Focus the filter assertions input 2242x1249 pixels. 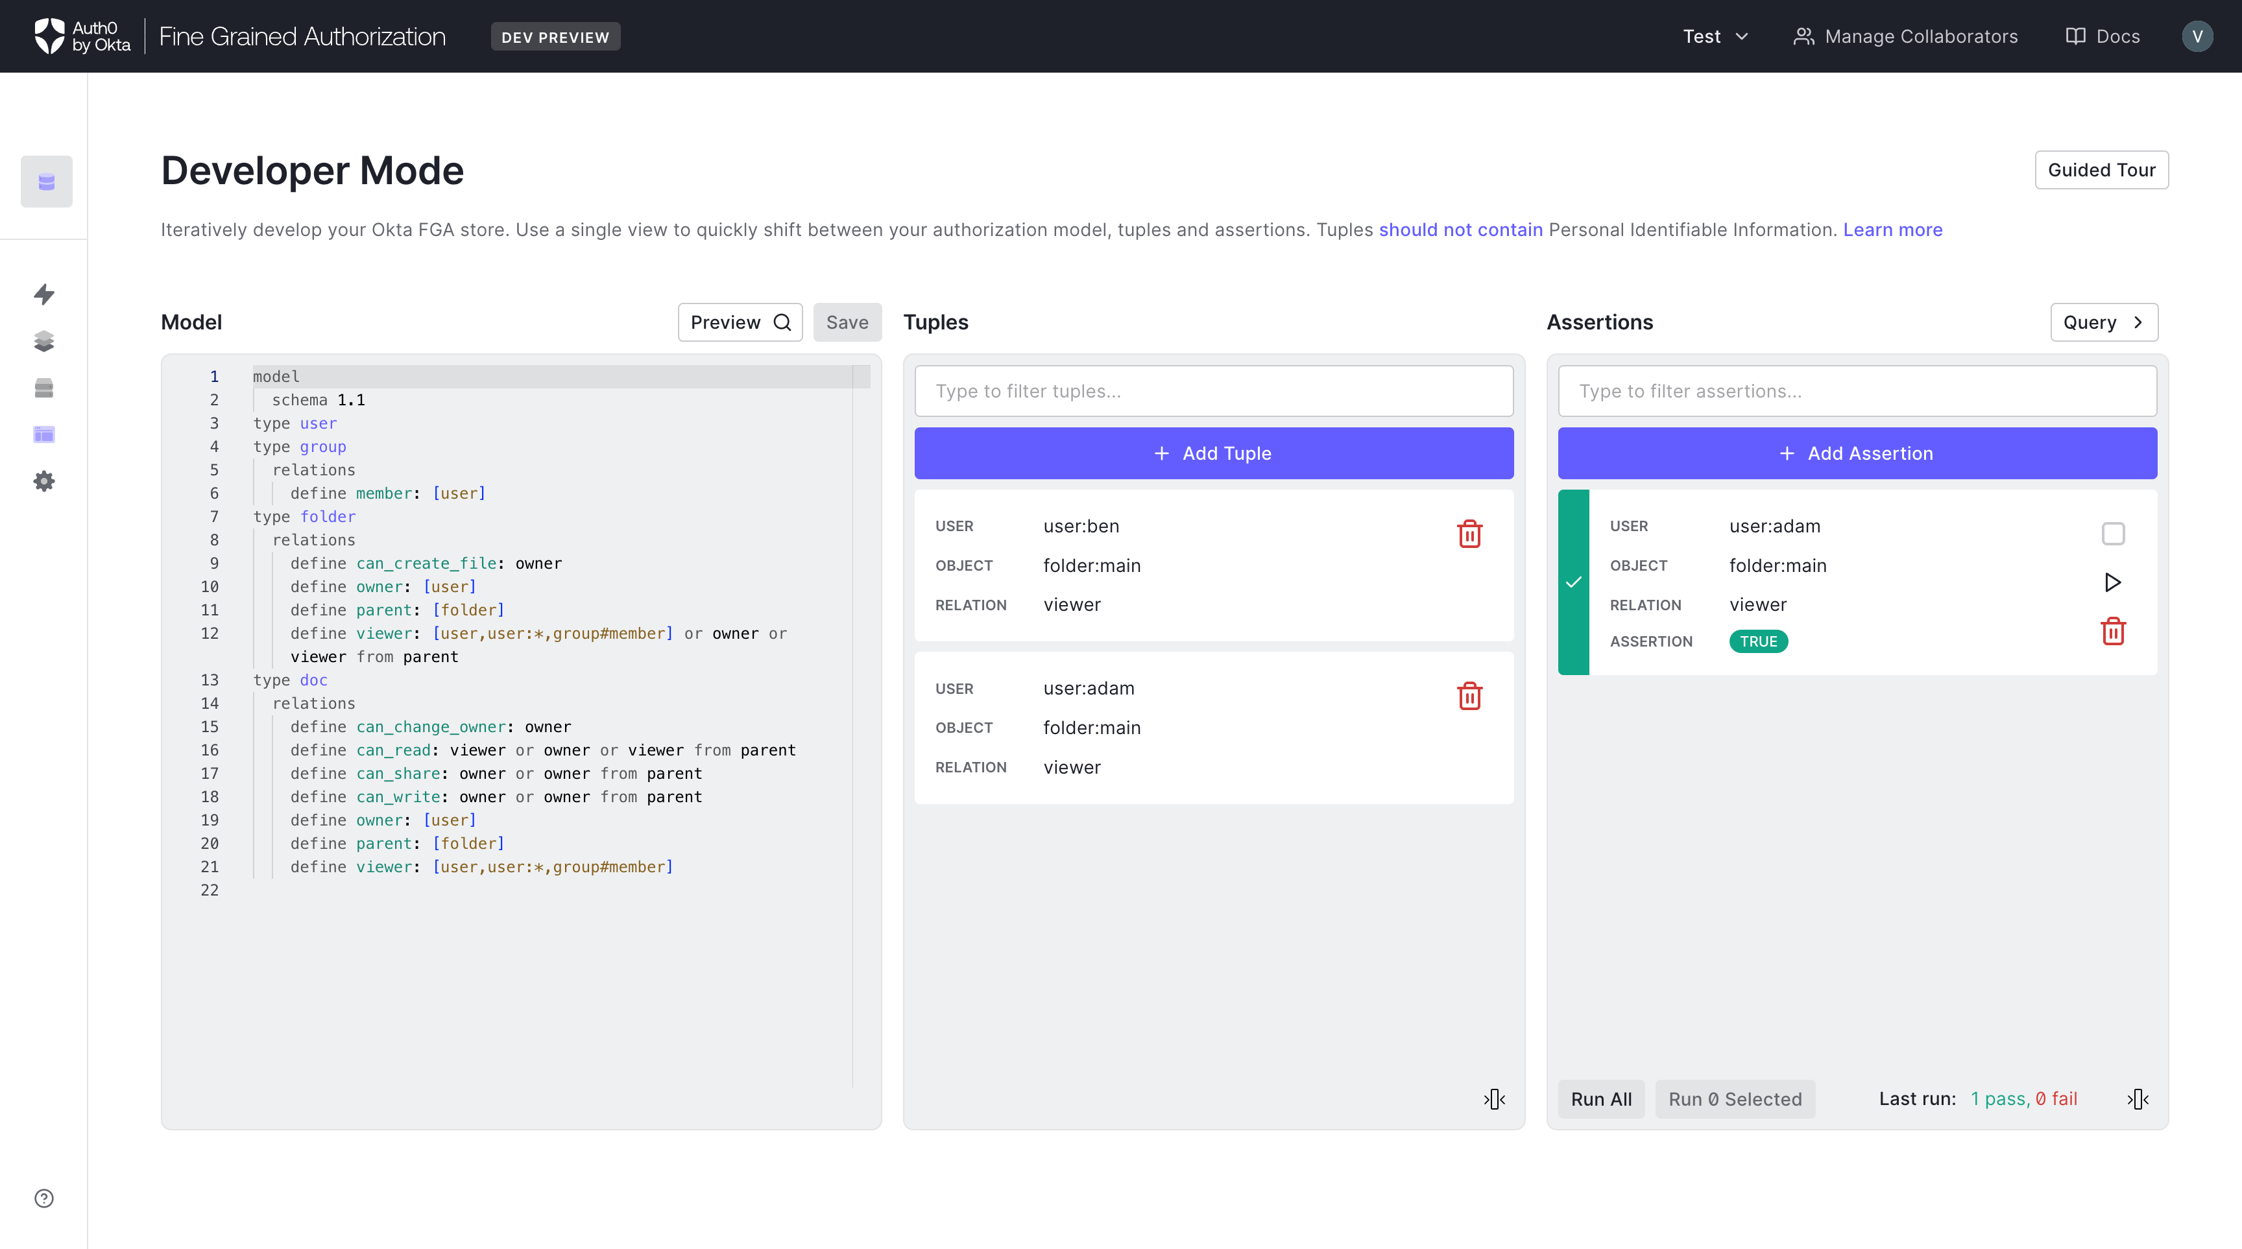(x=1857, y=392)
